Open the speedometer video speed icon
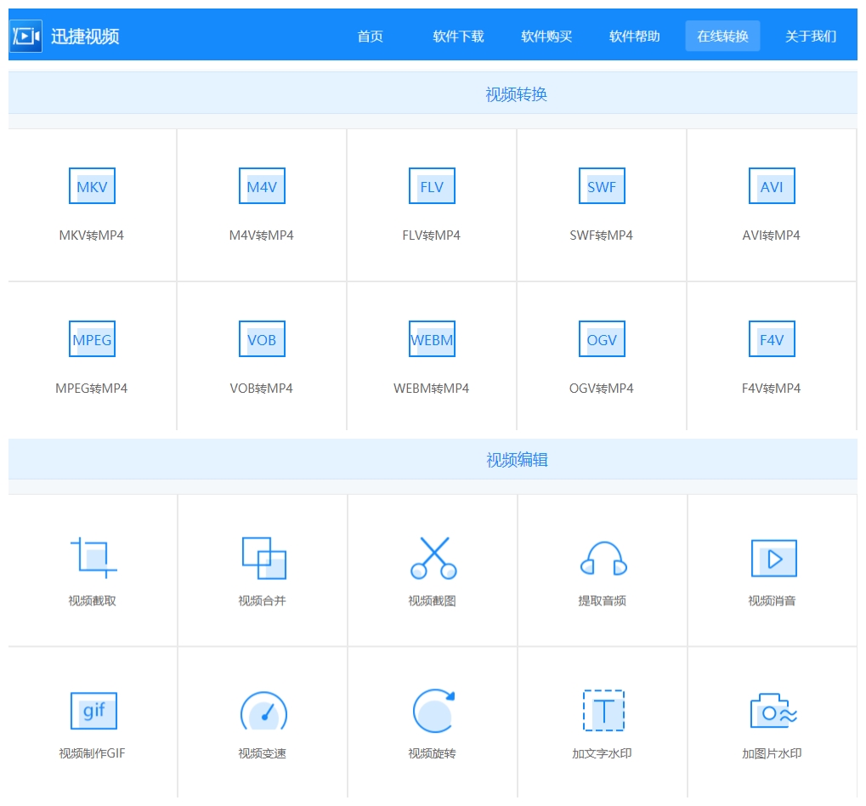 [264, 712]
